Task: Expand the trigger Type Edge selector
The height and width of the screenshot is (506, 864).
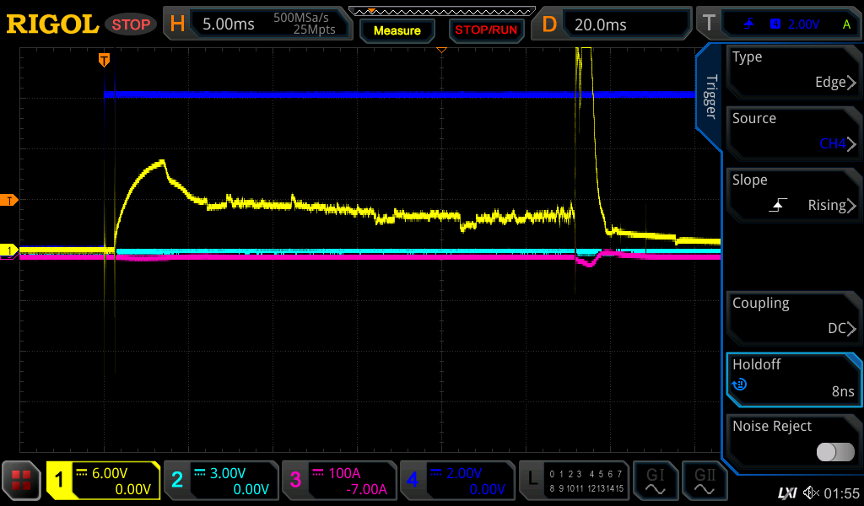Action: [x=793, y=70]
